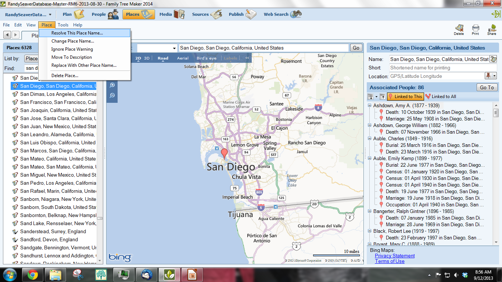Go forward with the right arrow button
The image size is (502, 282).
point(15,35)
